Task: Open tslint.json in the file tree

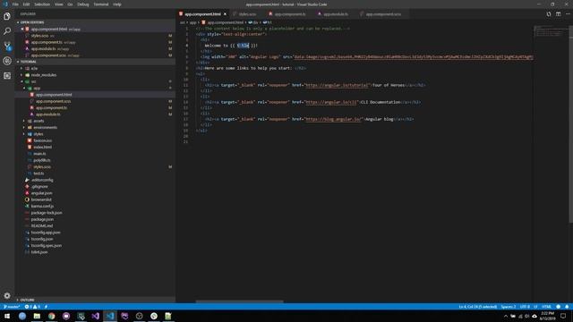Action: click(x=39, y=252)
